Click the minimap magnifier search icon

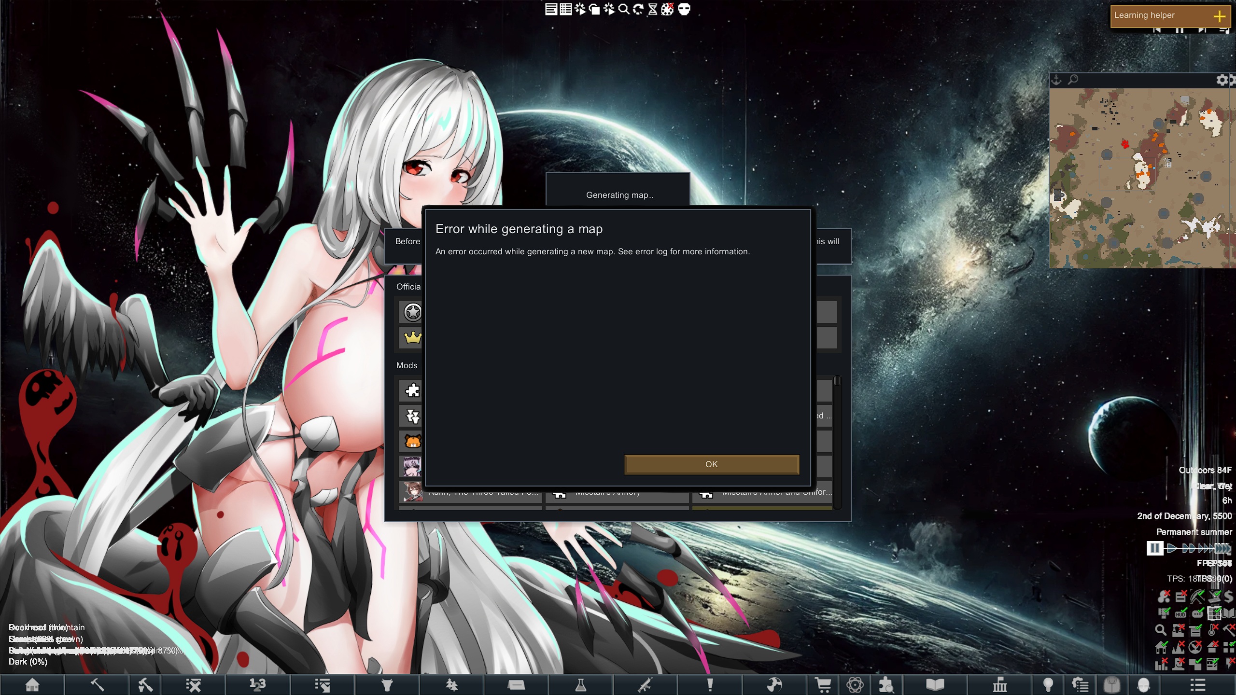[x=1073, y=80]
